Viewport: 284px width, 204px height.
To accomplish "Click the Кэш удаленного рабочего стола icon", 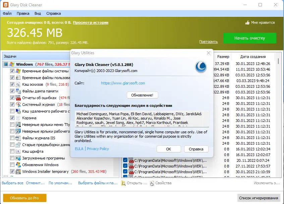I will [x=18, y=111].
